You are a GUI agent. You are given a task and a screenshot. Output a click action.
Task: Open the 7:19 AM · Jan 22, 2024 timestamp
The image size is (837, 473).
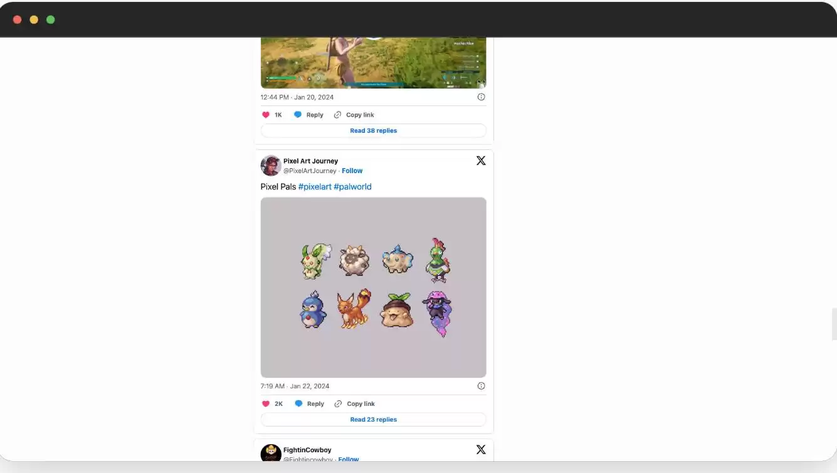(x=295, y=386)
